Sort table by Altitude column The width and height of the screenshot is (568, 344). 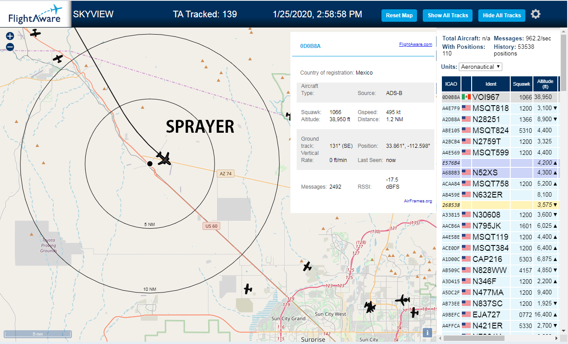545,83
